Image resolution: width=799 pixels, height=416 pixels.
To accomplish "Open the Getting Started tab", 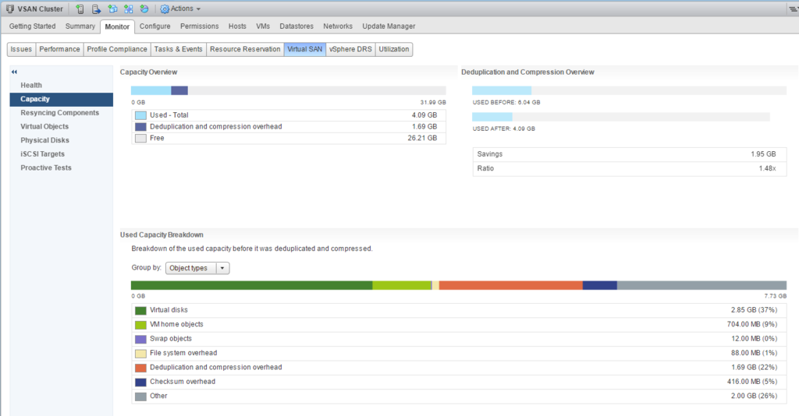I will 32,26.
